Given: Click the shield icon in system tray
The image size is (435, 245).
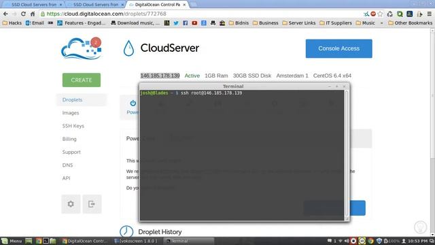Looking at the screenshot, I should coord(379,241).
